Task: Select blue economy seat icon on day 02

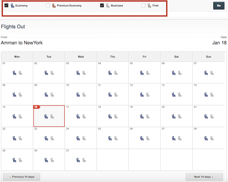Action: pyautogui.click(x=46, y=73)
